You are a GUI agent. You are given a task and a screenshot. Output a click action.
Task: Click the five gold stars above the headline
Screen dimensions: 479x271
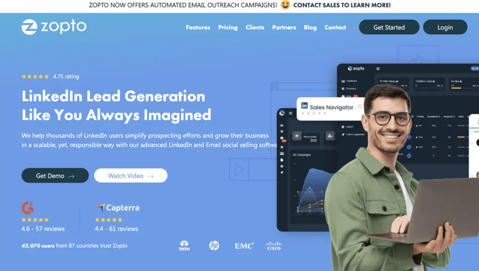(x=35, y=77)
